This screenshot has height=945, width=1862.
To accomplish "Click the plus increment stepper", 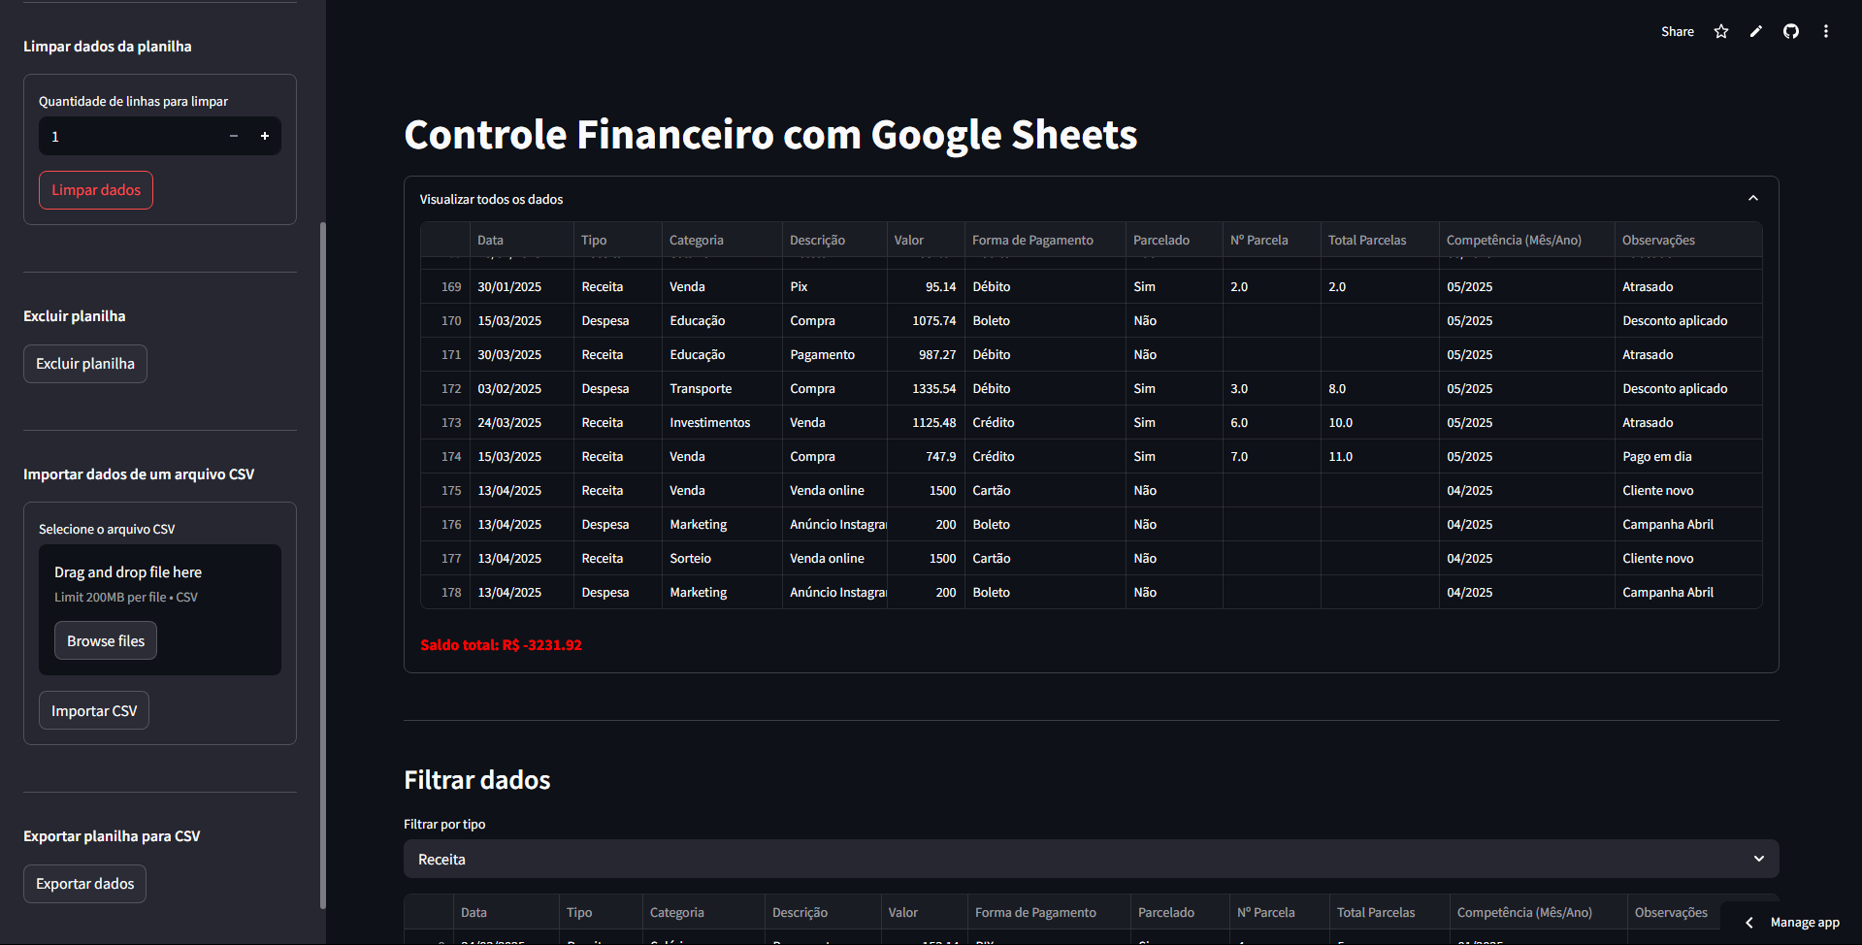I will coord(264,137).
